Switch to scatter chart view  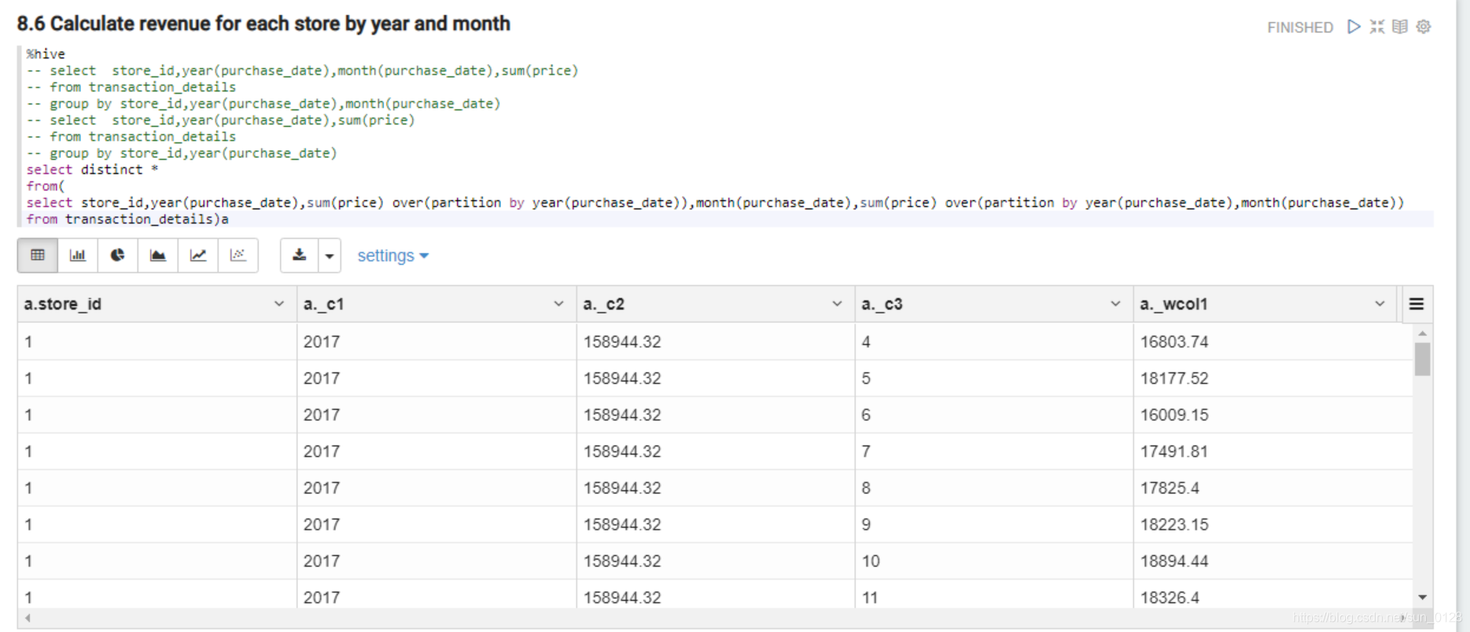click(x=238, y=255)
